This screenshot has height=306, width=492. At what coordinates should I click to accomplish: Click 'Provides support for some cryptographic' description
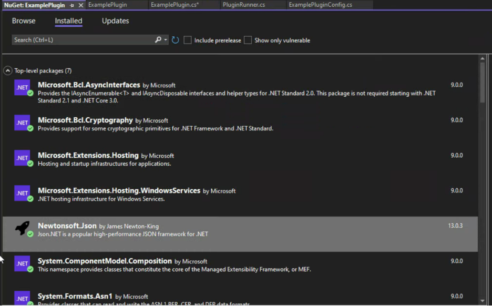155,129
